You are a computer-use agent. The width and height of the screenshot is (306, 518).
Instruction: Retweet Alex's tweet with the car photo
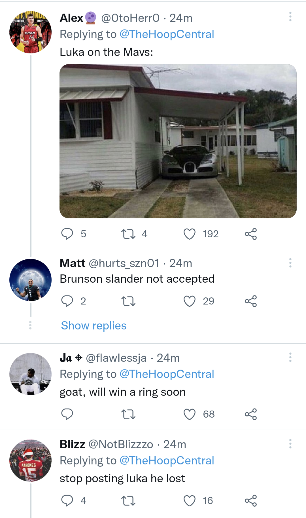(128, 234)
